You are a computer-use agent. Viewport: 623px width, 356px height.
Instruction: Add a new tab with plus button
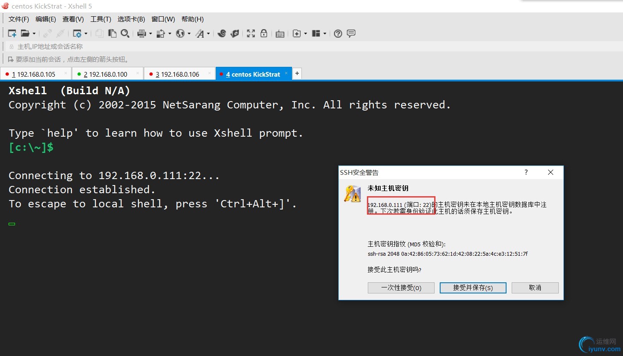point(297,74)
